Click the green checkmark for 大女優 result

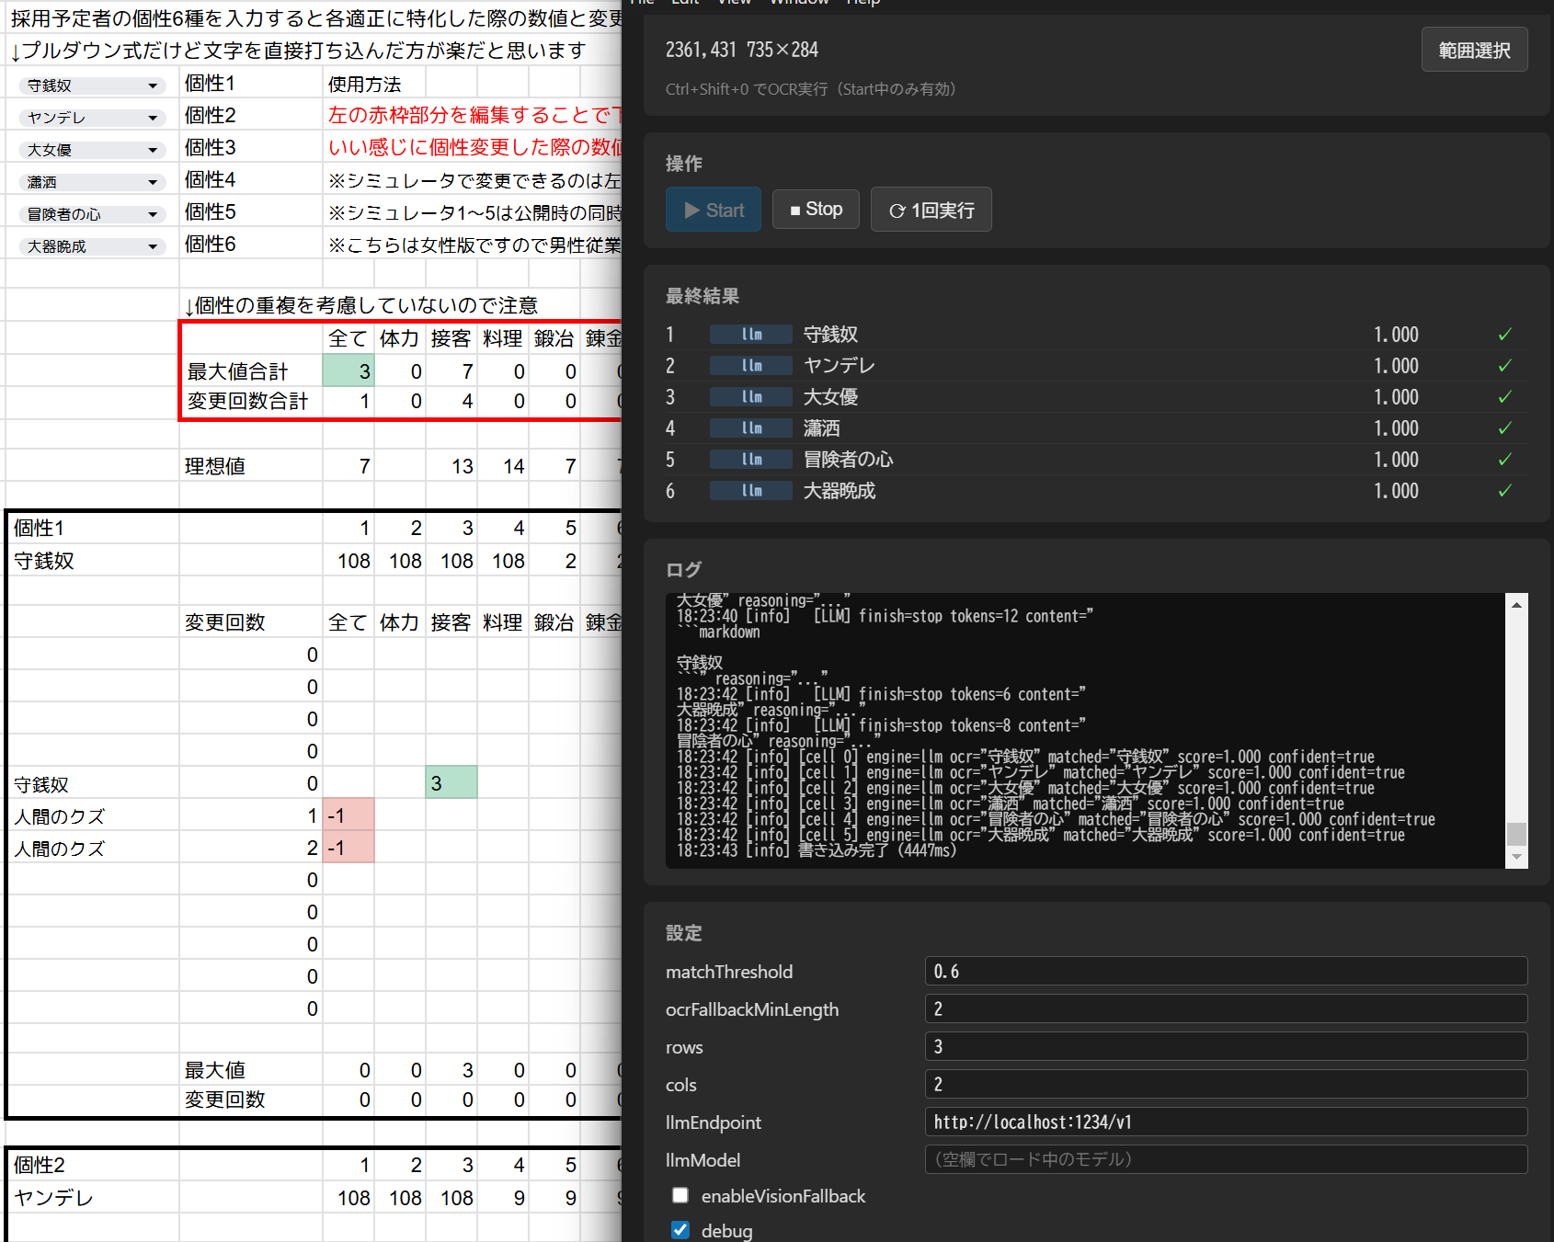tap(1504, 397)
